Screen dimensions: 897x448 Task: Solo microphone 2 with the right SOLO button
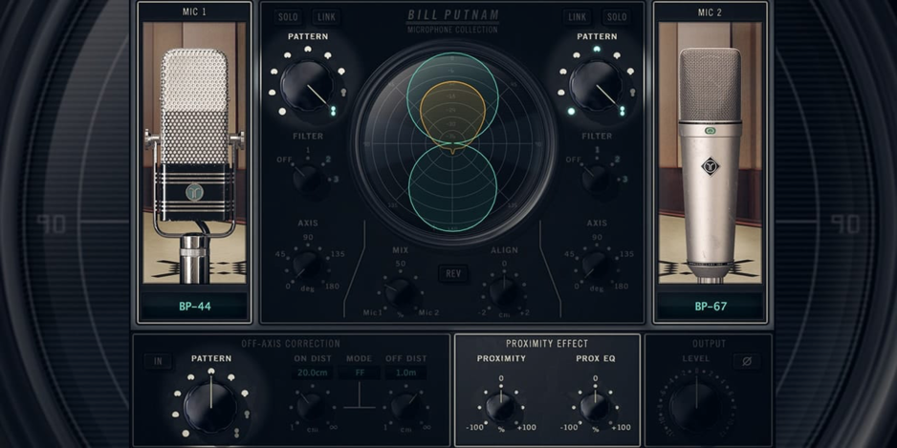pyautogui.click(x=617, y=16)
